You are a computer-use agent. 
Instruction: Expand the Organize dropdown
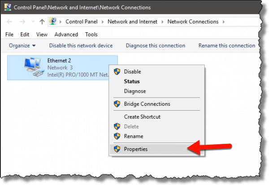click(x=22, y=46)
